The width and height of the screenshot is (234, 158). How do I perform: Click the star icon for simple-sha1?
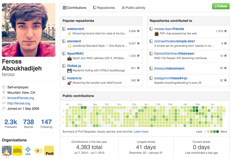(x=225, y=43)
